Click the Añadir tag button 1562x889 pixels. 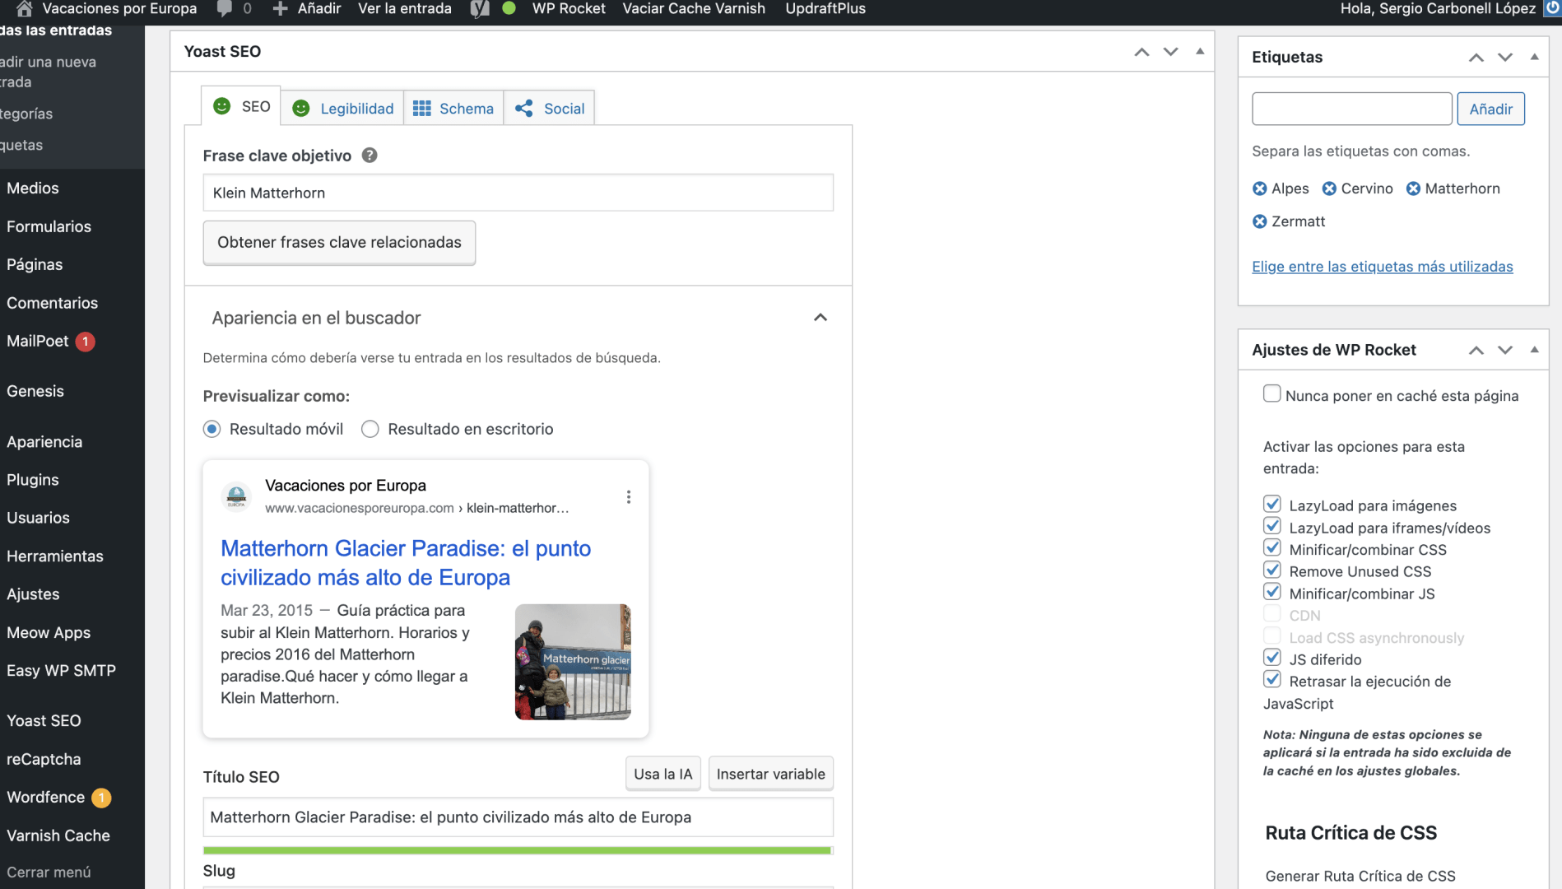pyautogui.click(x=1490, y=109)
